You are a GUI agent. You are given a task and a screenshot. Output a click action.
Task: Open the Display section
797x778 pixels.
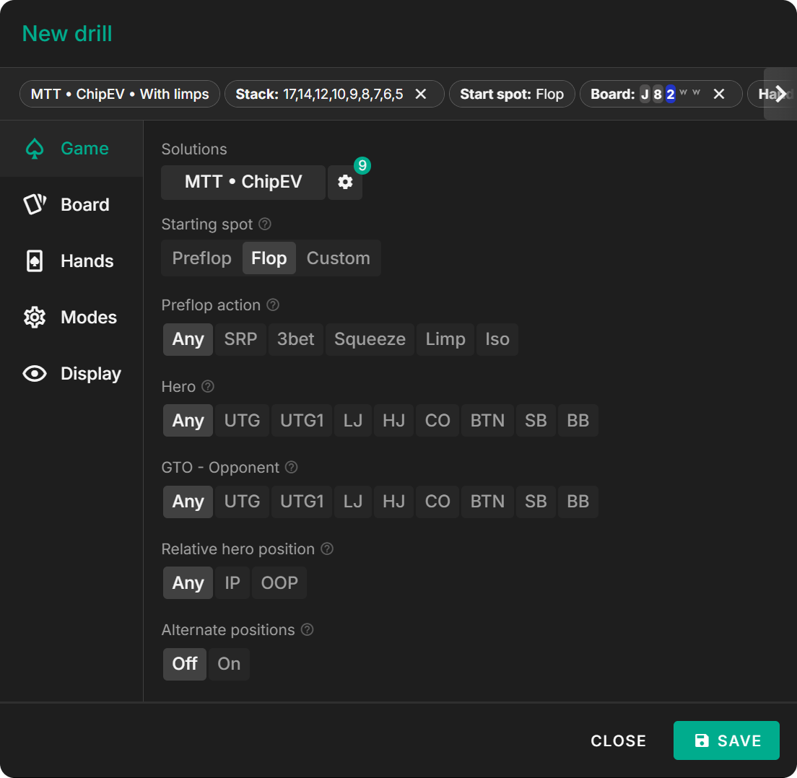[x=71, y=374]
